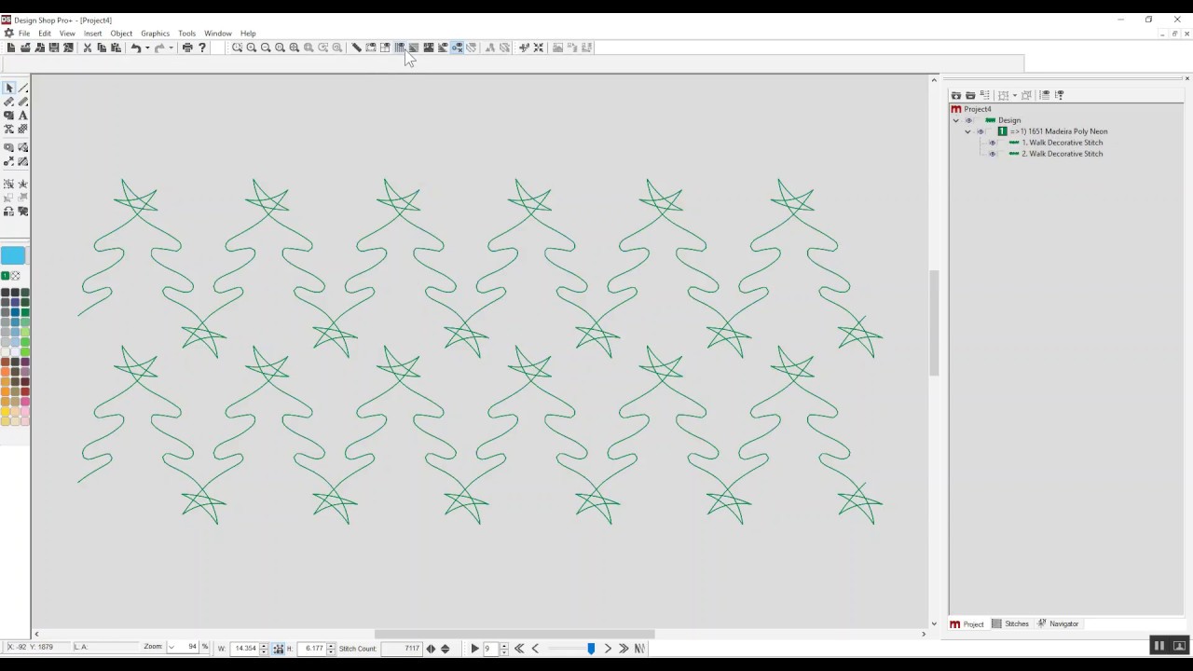Open the Graphics menu

click(156, 34)
